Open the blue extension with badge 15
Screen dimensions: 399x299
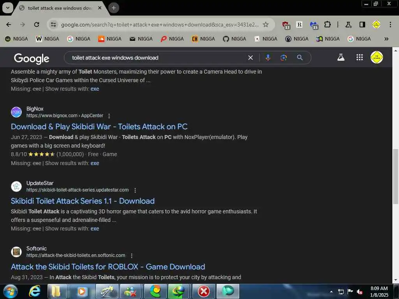coord(314,25)
